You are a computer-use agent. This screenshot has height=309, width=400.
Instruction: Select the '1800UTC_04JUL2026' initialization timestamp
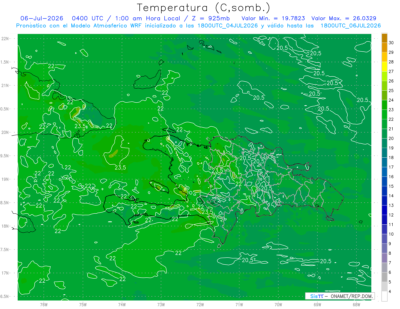(x=228, y=26)
